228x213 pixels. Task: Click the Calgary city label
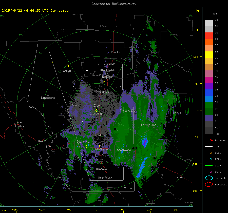[99, 149]
